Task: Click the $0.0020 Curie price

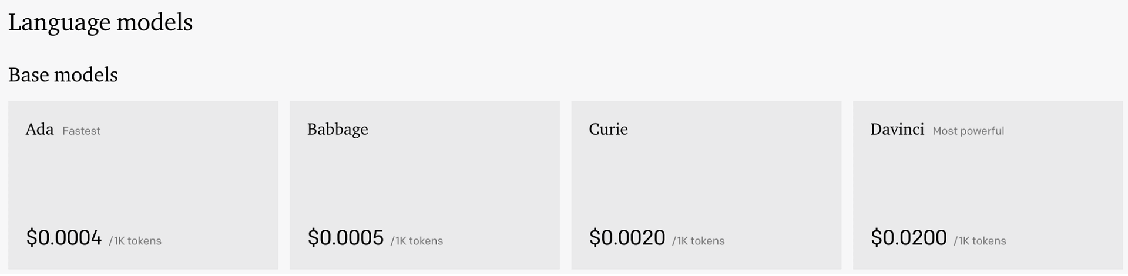Action: coord(627,238)
